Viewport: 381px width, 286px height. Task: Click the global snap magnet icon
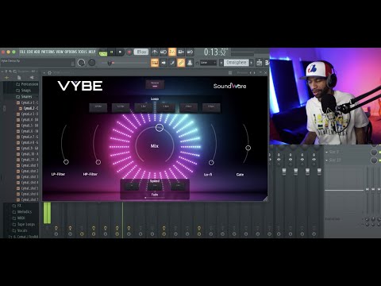pos(197,63)
